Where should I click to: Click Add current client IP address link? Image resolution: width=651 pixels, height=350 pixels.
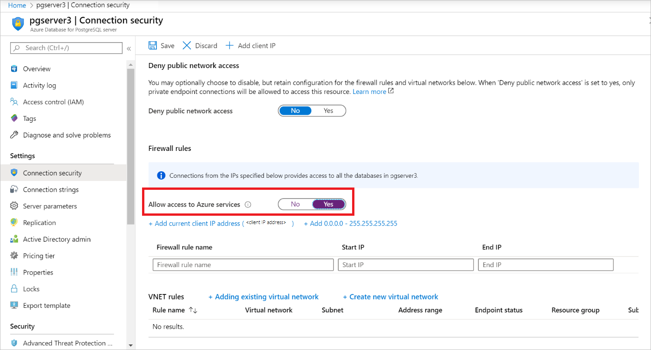point(221,223)
